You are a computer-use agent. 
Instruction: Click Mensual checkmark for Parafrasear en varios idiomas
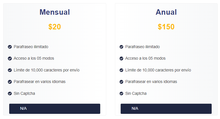(10, 82)
